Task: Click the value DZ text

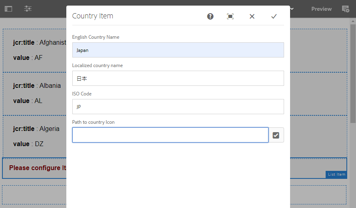Action: 28,144
